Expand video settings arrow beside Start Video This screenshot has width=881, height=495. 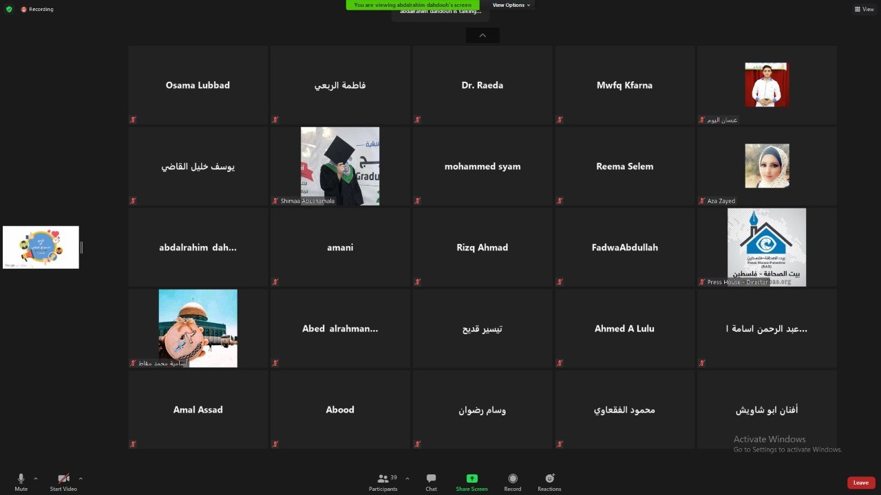(x=81, y=478)
